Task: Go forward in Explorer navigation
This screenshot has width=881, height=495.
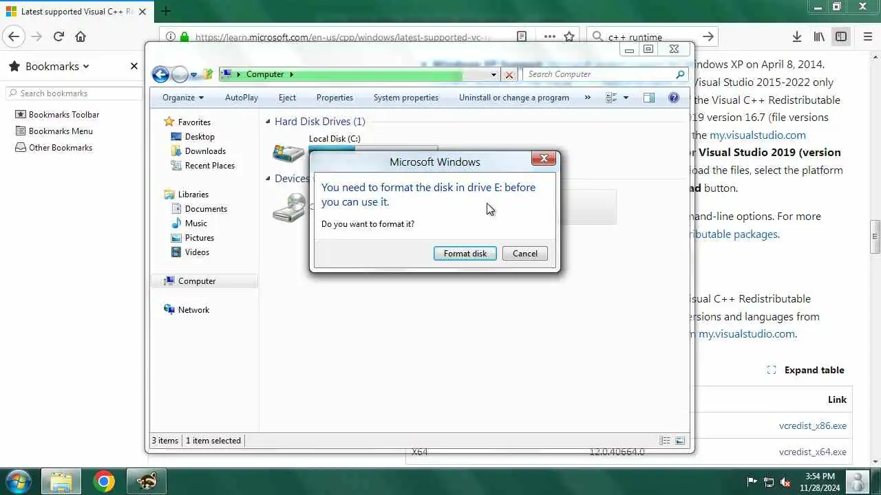Action: tap(180, 74)
